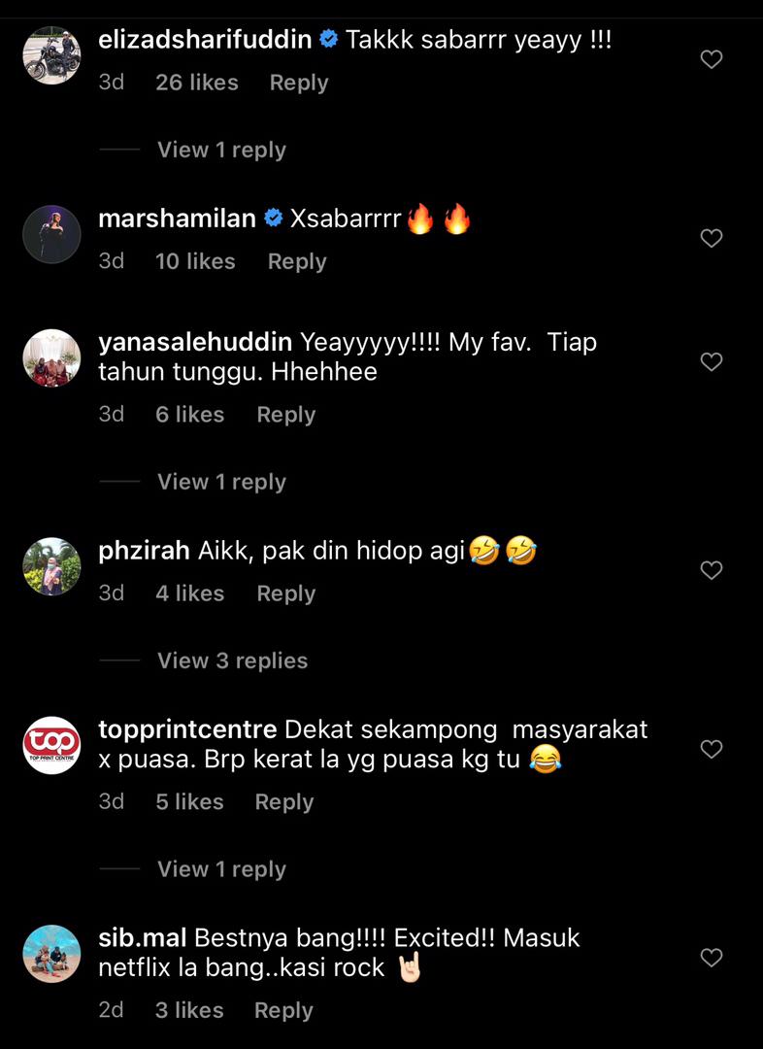This screenshot has width=763, height=1049.
Task: Expand View 1 reply under topprintcentre
Action: tap(221, 869)
